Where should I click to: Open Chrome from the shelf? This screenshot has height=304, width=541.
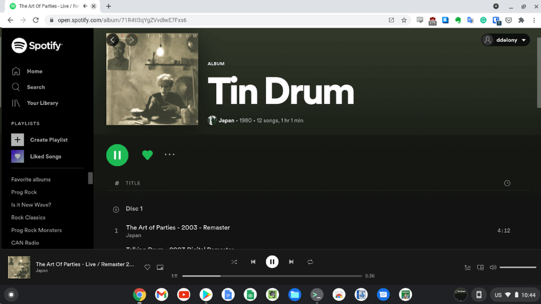[139, 295]
